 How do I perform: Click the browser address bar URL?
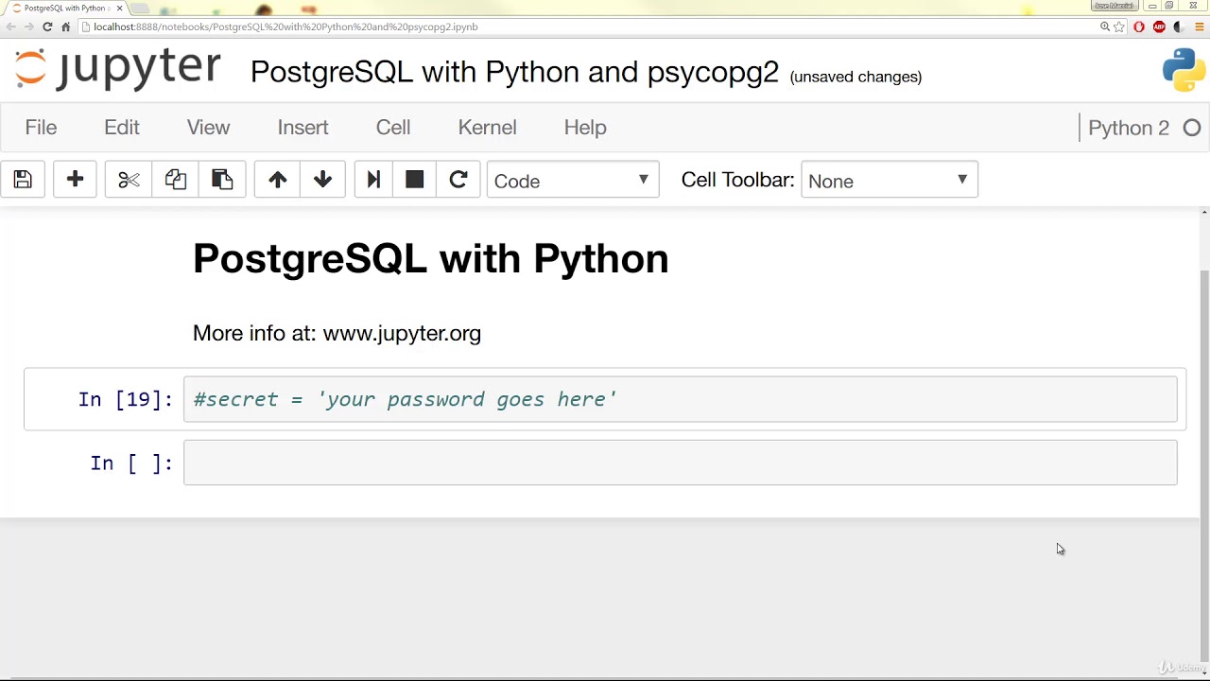tap(286, 26)
